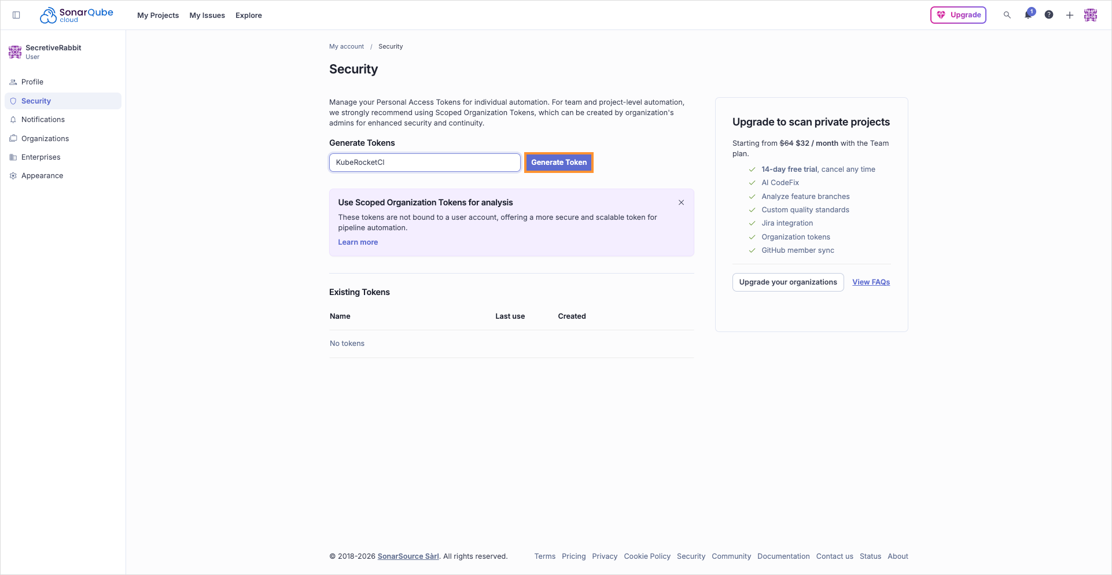The image size is (1112, 575).
Task: Click the KubeRocketCI token name field
Action: point(424,163)
